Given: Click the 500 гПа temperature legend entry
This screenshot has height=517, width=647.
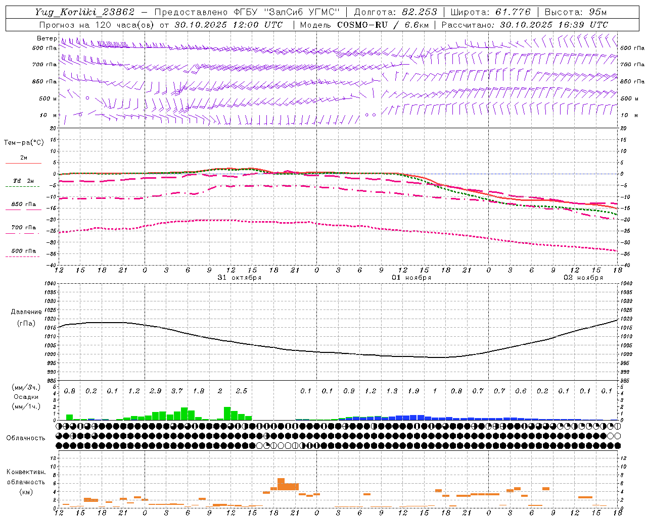Looking at the screenshot, I should 24,251.
